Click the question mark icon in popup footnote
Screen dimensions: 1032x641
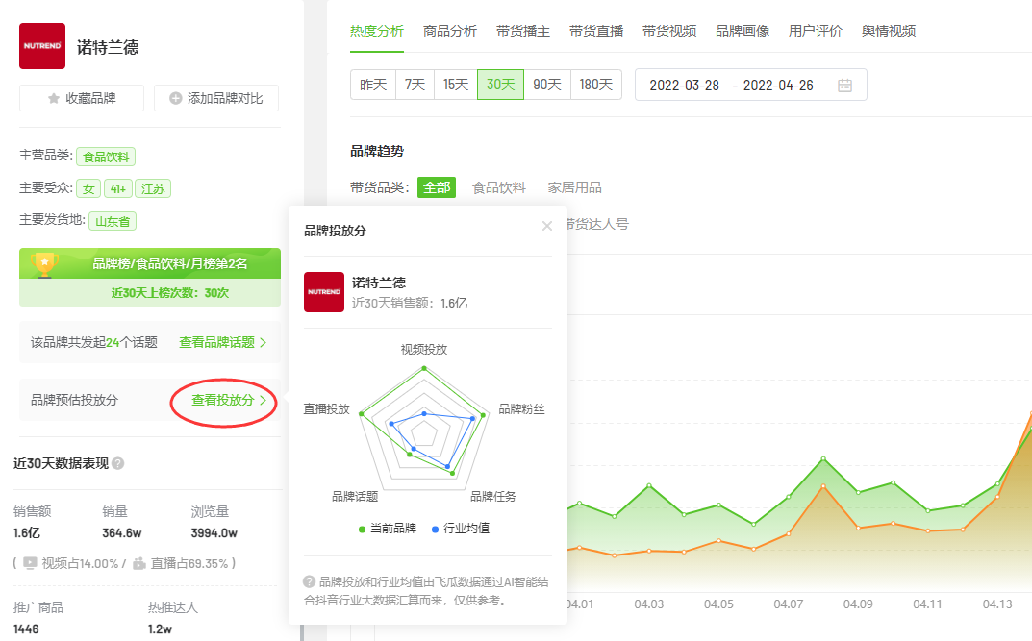coord(309,581)
